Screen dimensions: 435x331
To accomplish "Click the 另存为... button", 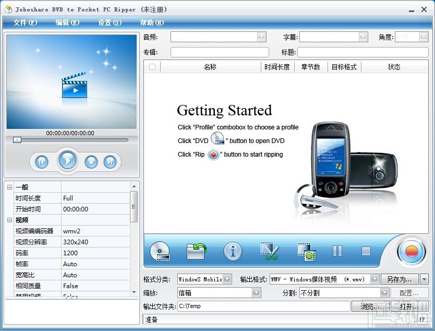I will [x=400, y=279].
